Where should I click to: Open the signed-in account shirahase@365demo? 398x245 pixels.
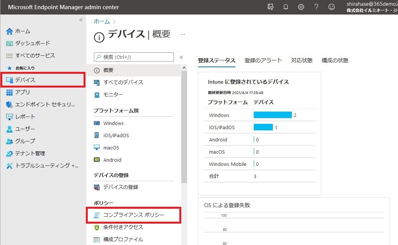click(372, 7)
